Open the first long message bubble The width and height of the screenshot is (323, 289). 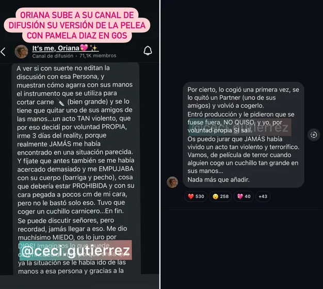pos(76,169)
